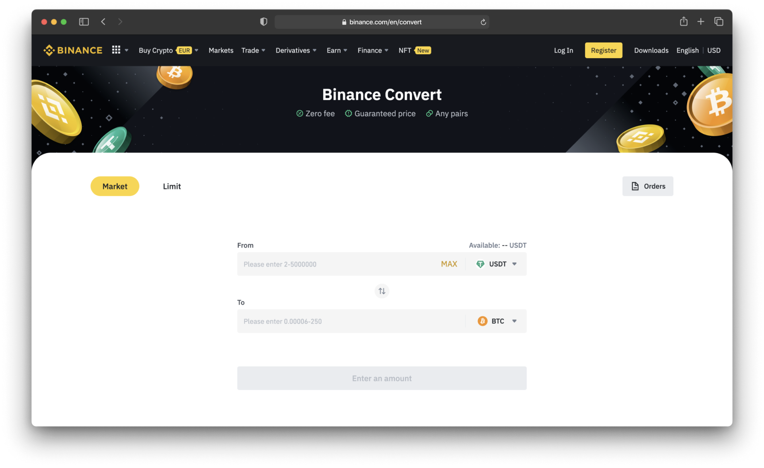
Task: Show tab overview icon
Action: pyautogui.click(x=719, y=22)
